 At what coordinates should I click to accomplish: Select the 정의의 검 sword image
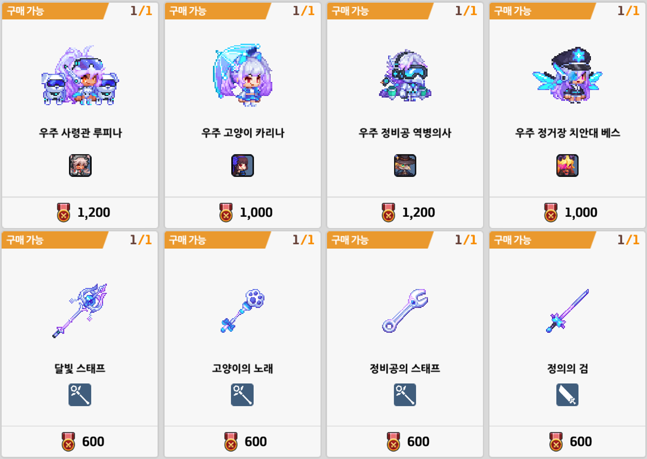(567, 311)
